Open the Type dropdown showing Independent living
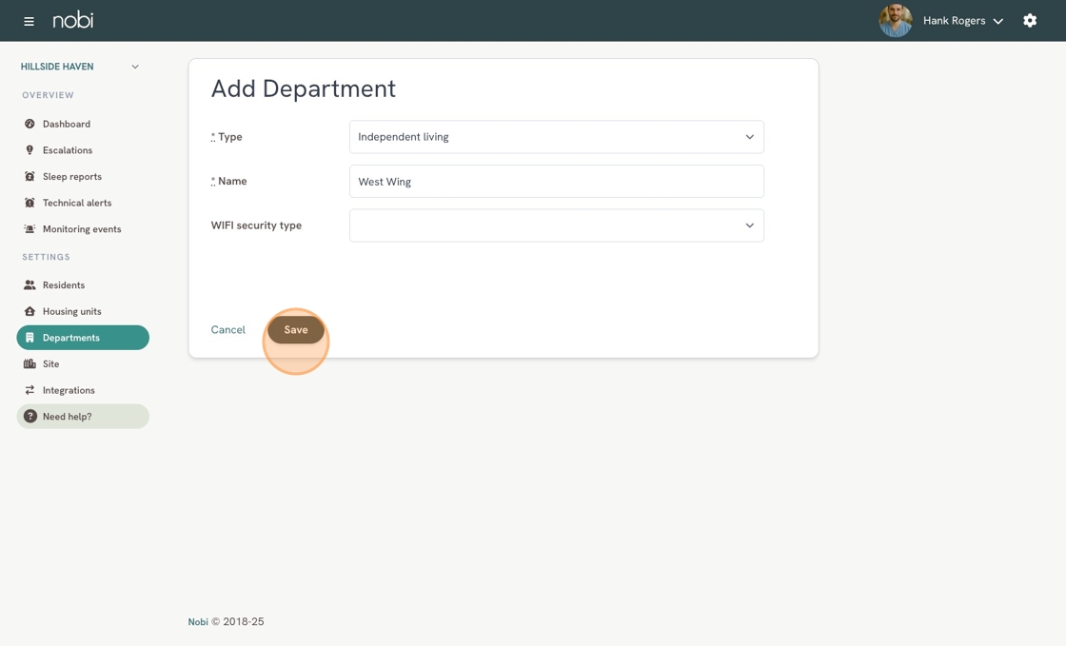The width and height of the screenshot is (1066, 646). pos(556,137)
